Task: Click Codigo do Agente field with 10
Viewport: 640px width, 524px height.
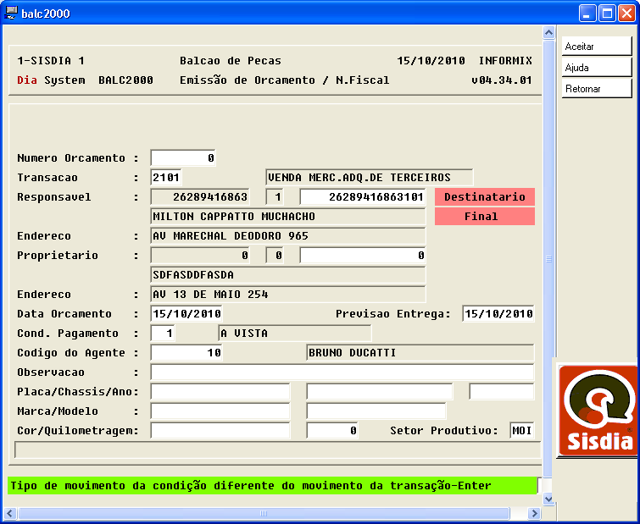Action: click(x=186, y=352)
